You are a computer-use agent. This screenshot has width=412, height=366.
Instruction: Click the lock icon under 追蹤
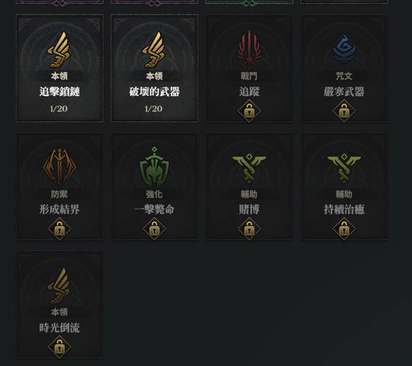[249, 111]
